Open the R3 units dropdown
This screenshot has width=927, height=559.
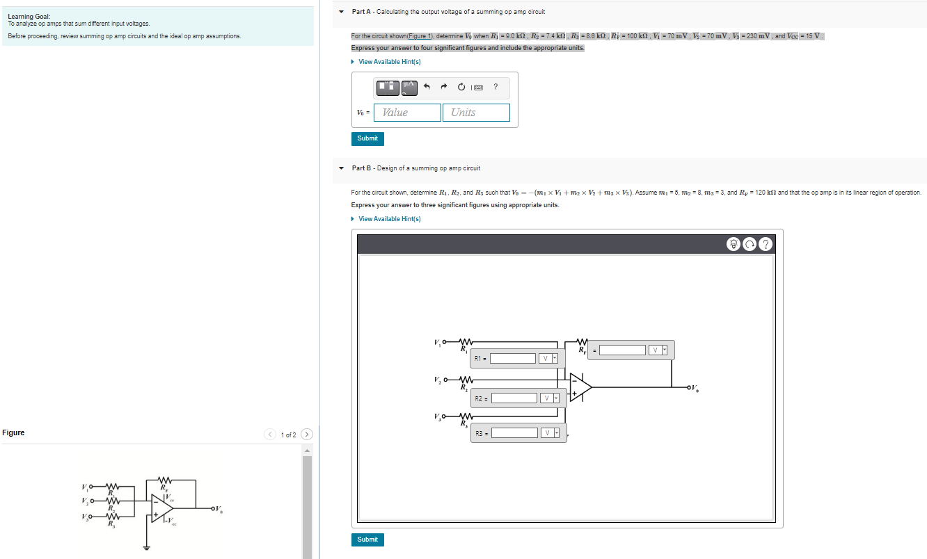coord(549,433)
